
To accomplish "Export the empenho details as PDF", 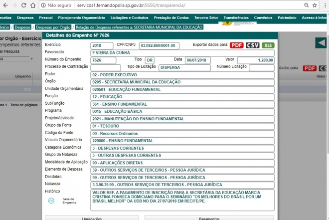I will coord(237,45).
